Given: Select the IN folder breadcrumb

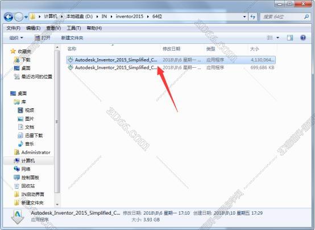Looking at the screenshot, I should (x=104, y=17).
